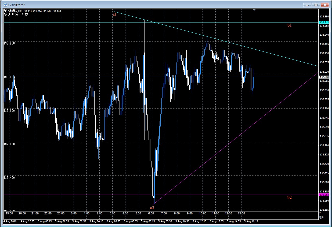Click the 4 Aug 2016 date label
The image size is (332, 227).
(x=10, y=222)
